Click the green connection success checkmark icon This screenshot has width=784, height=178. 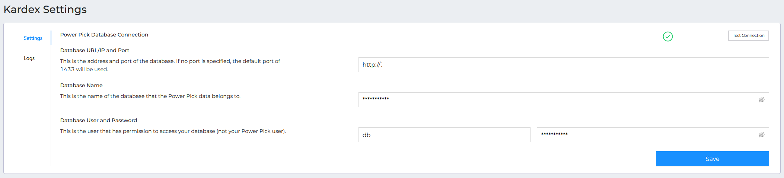pos(667,36)
